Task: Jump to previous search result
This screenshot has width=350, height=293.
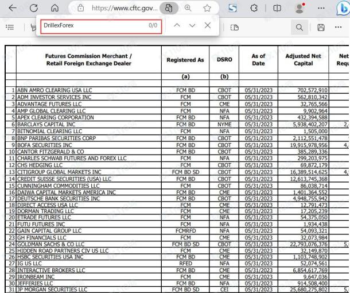Action: click(x=177, y=25)
